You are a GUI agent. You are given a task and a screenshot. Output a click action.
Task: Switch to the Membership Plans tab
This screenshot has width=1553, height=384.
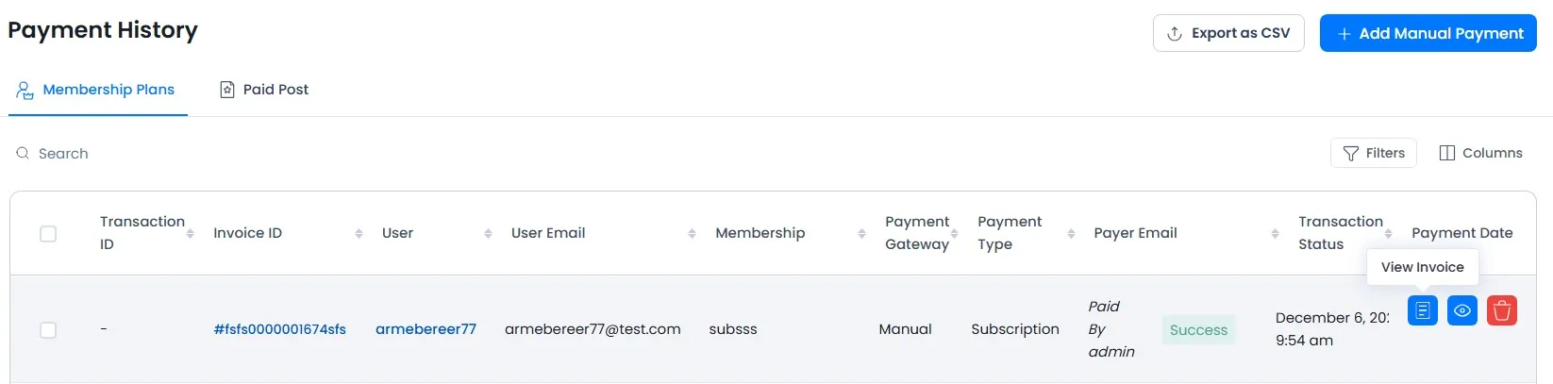(96, 90)
